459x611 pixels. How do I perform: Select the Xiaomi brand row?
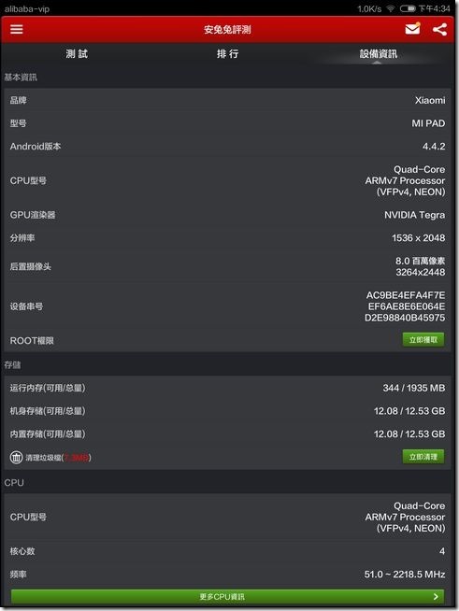(x=228, y=100)
